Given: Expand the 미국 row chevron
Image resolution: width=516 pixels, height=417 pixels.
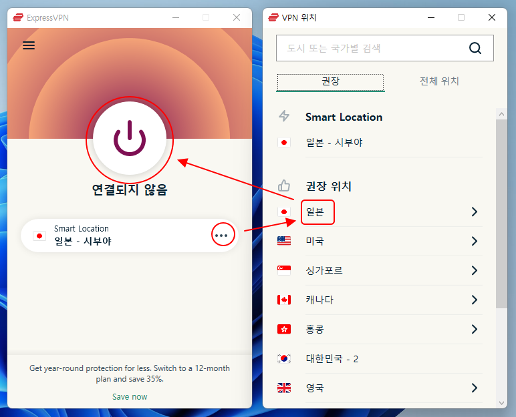Looking at the screenshot, I should (474, 242).
